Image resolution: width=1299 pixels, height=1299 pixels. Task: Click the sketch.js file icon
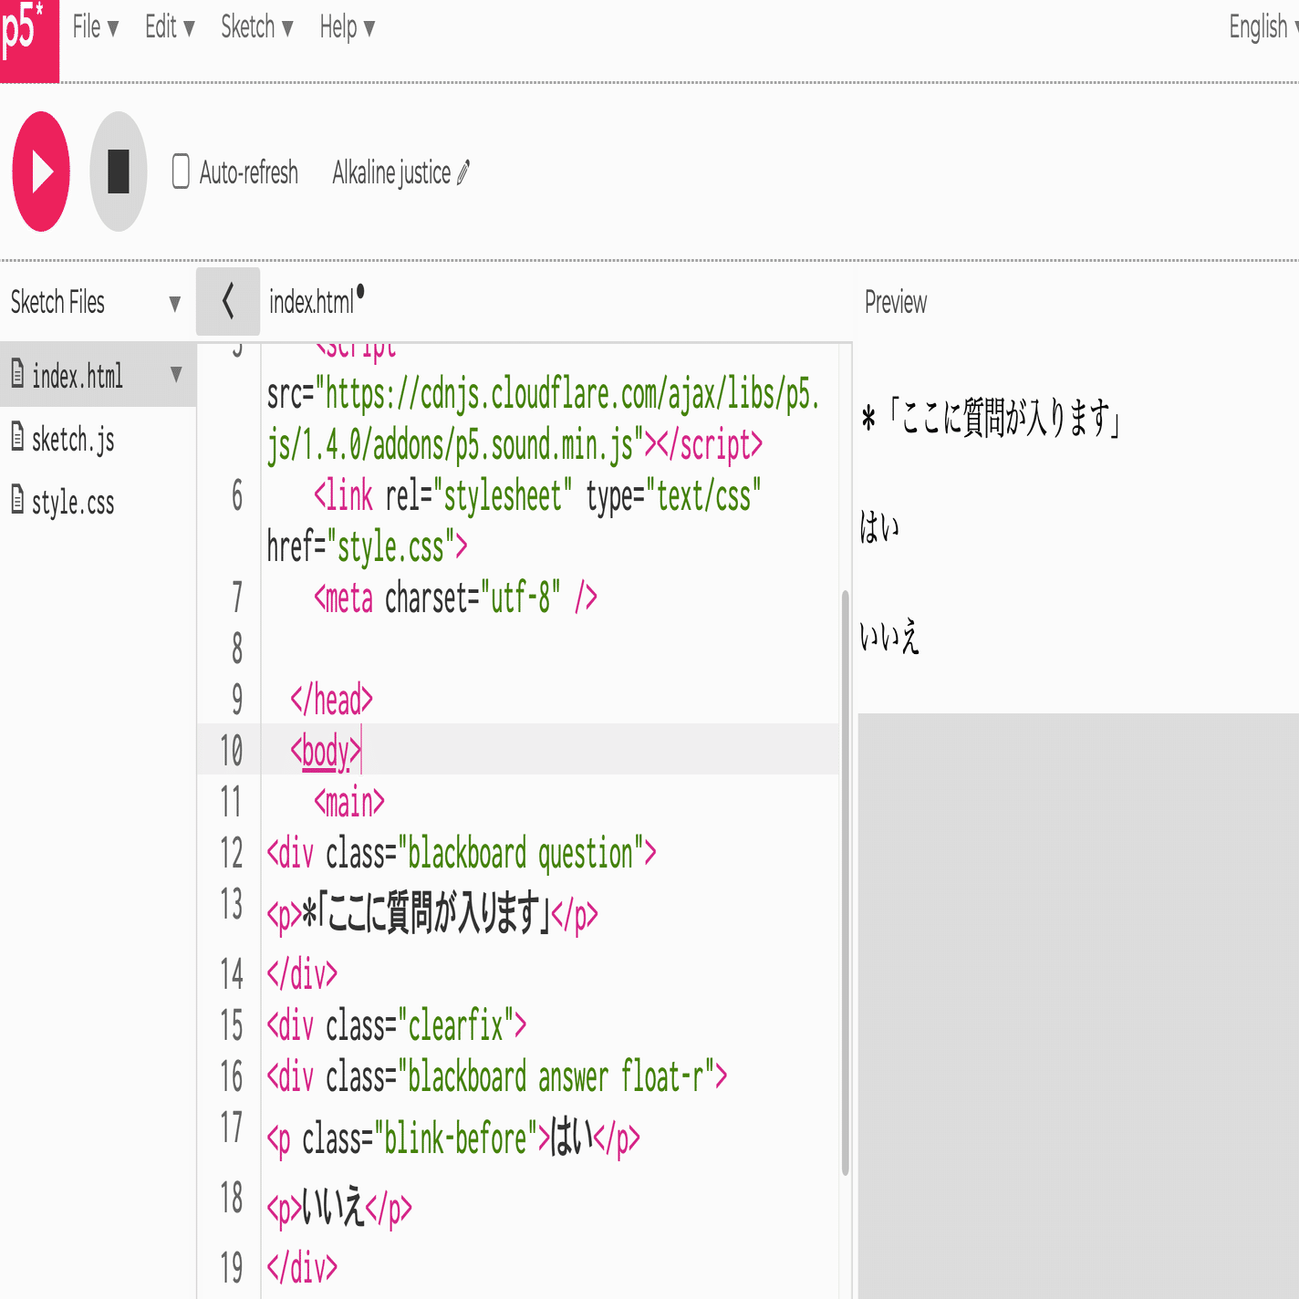point(17,436)
